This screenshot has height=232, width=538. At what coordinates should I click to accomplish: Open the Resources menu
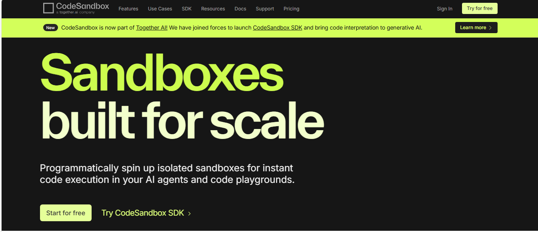(x=213, y=9)
